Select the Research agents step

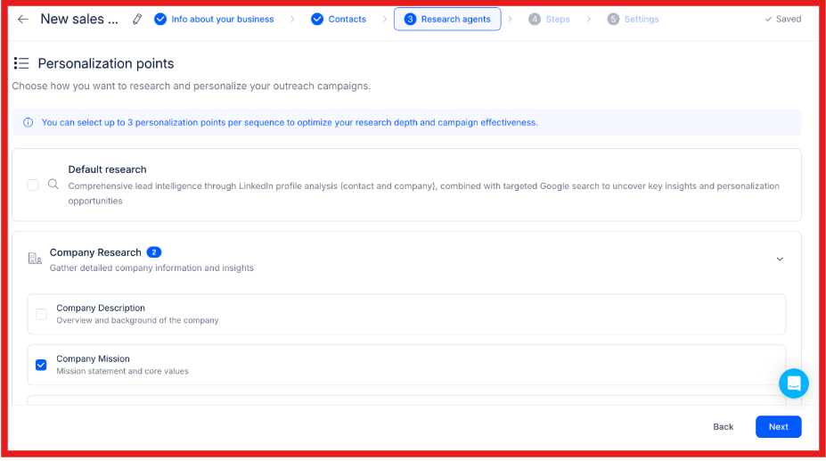[x=447, y=19]
